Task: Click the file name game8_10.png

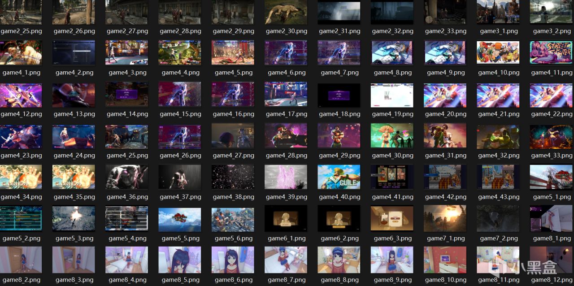Action: click(446, 280)
